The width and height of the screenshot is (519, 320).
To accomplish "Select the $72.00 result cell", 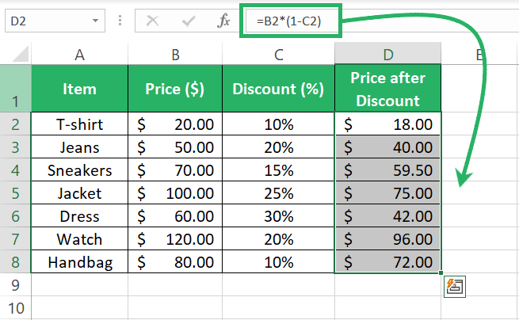I will (388, 261).
